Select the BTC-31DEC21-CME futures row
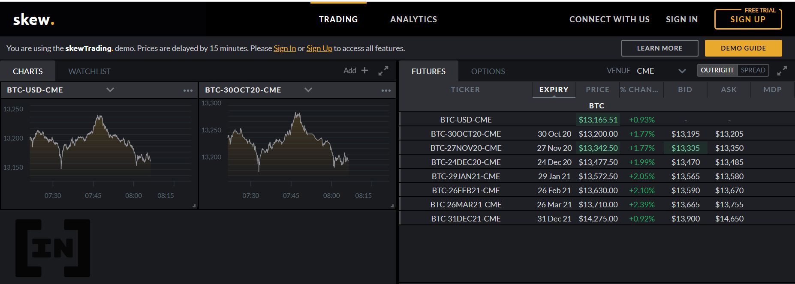The width and height of the screenshot is (795, 284). pos(597,218)
